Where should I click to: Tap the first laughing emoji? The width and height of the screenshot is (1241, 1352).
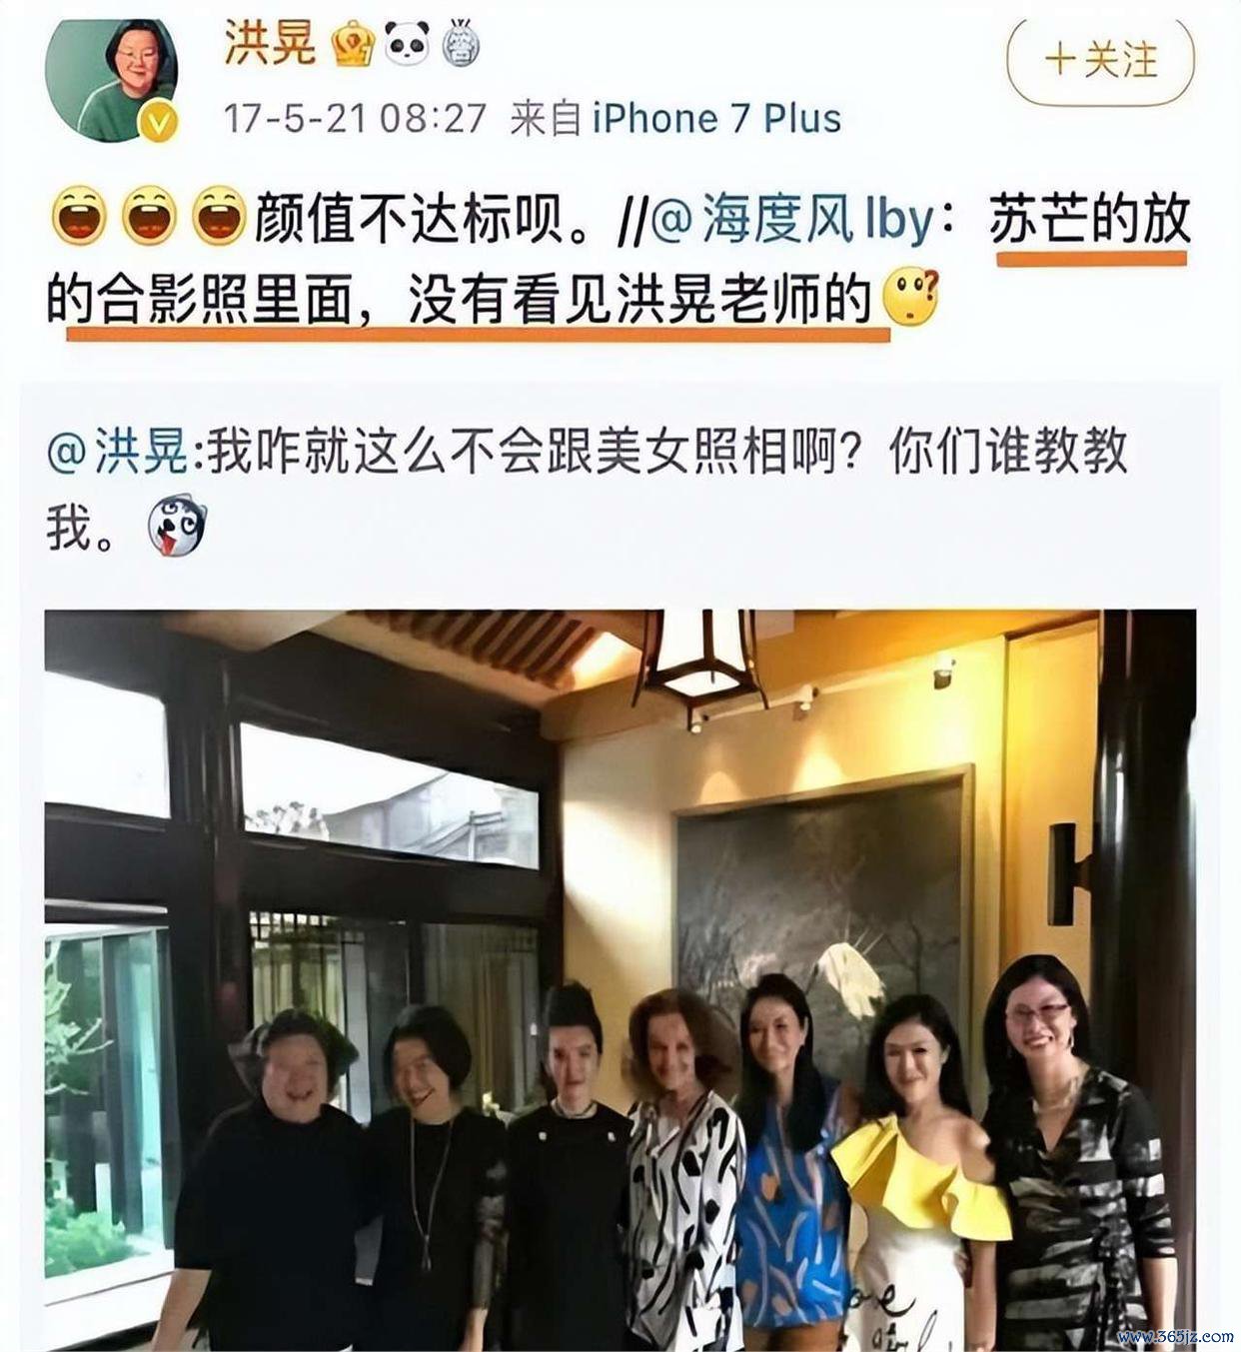point(79,216)
